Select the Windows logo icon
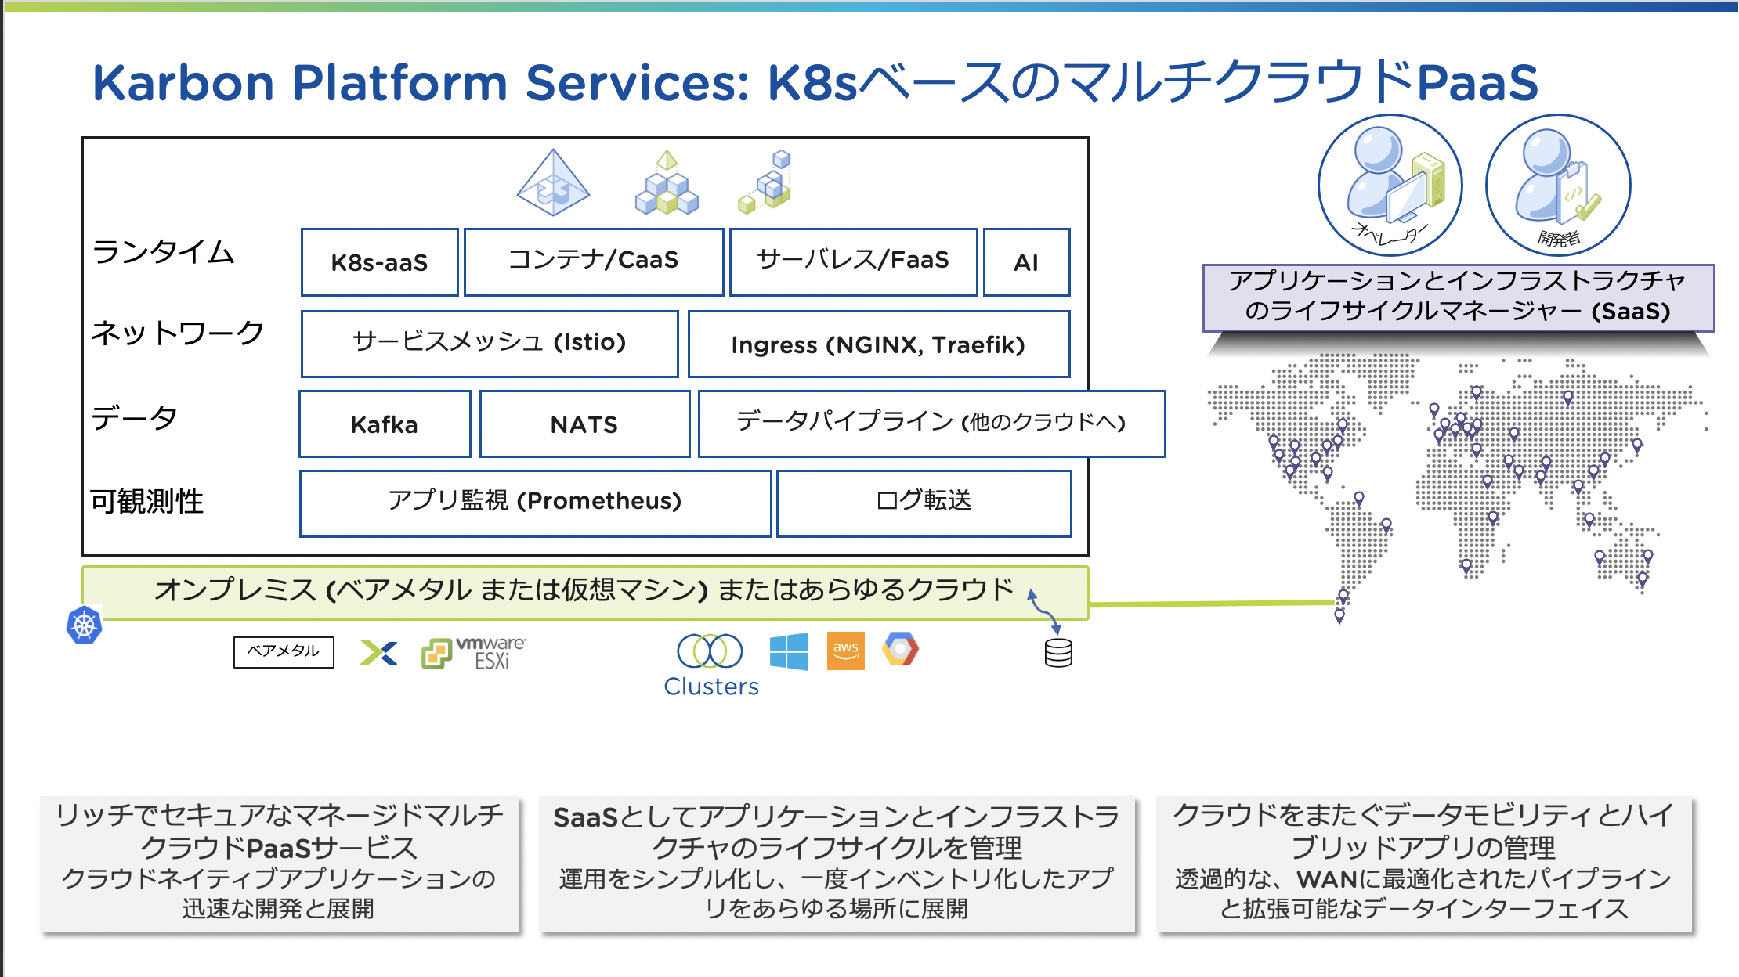 click(791, 651)
